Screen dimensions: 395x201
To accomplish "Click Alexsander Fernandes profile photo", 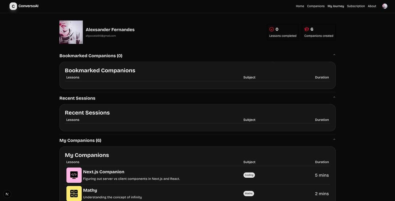I will (71, 32).
